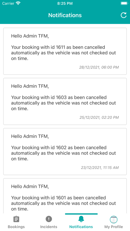
Task: Tap the battery indicator icon
Action: coord(124,3)
